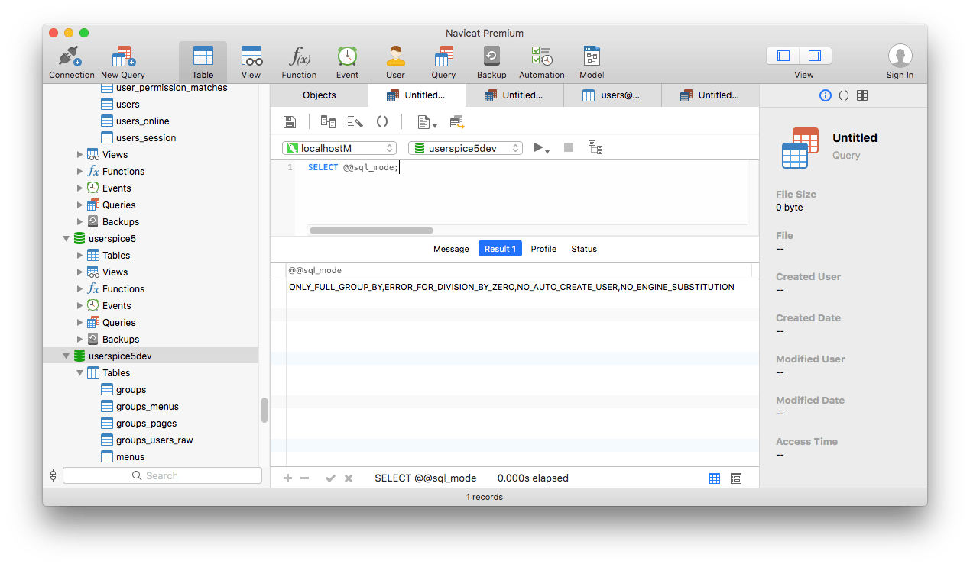Image resolution: width=970 pixels, height=567 pixels.
Task: Add a record with the plus button
Action: tap(288, 478)
